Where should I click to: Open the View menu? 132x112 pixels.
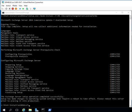(x=21, y=6)
